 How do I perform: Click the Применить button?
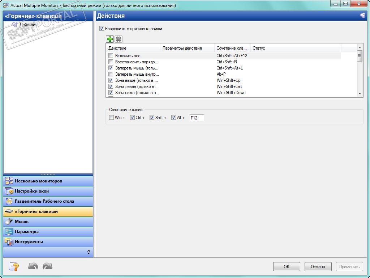click(x=349, y=267)
